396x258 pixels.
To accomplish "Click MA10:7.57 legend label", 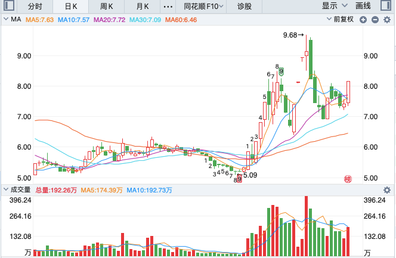I will tap(73, 20).
